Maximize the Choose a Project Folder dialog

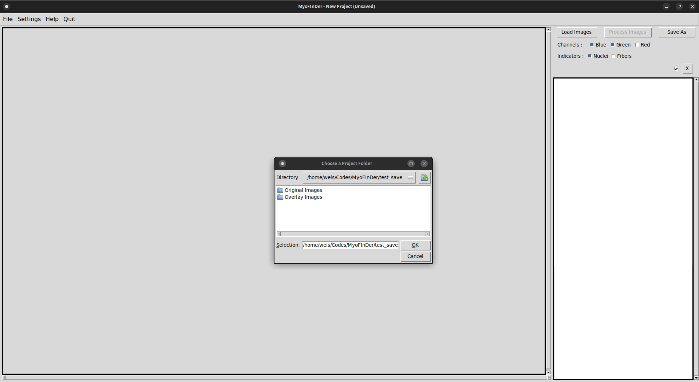click(411, 164)
